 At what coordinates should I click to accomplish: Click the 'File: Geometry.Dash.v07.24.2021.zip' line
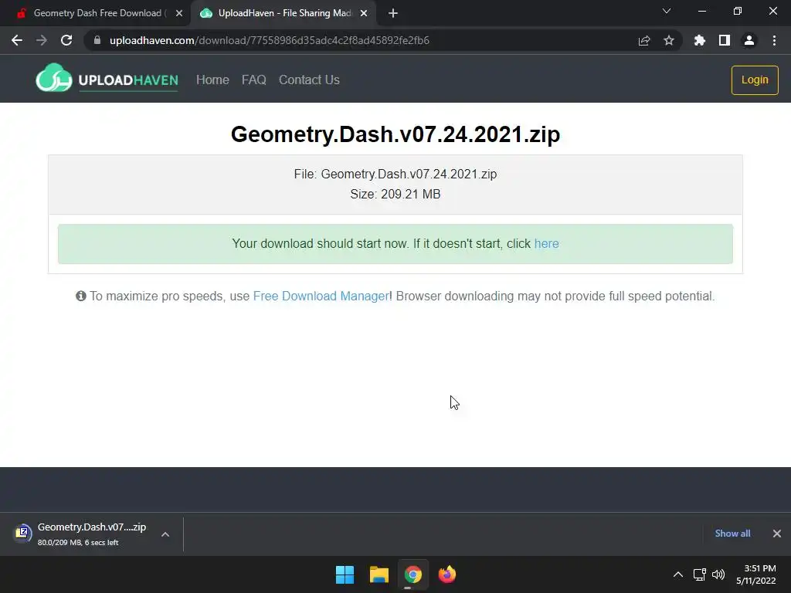pos(395,174)
